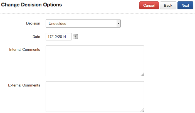The width and height of the screenshot is (195, 113).
Task: Proceed using the blue Next button
Action: (x=185, y=5)
